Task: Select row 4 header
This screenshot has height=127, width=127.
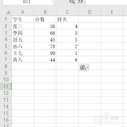Action: point(6,39)
